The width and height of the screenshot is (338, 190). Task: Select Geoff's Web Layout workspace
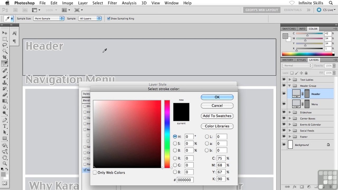tap(262, 10)
